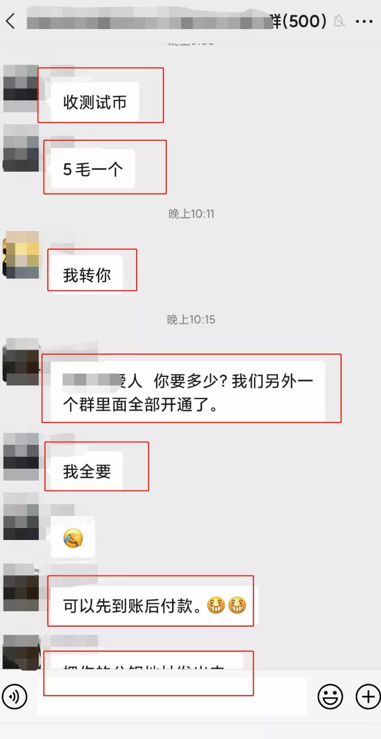Select the "收测试币" message bubble

click(95, 102)
